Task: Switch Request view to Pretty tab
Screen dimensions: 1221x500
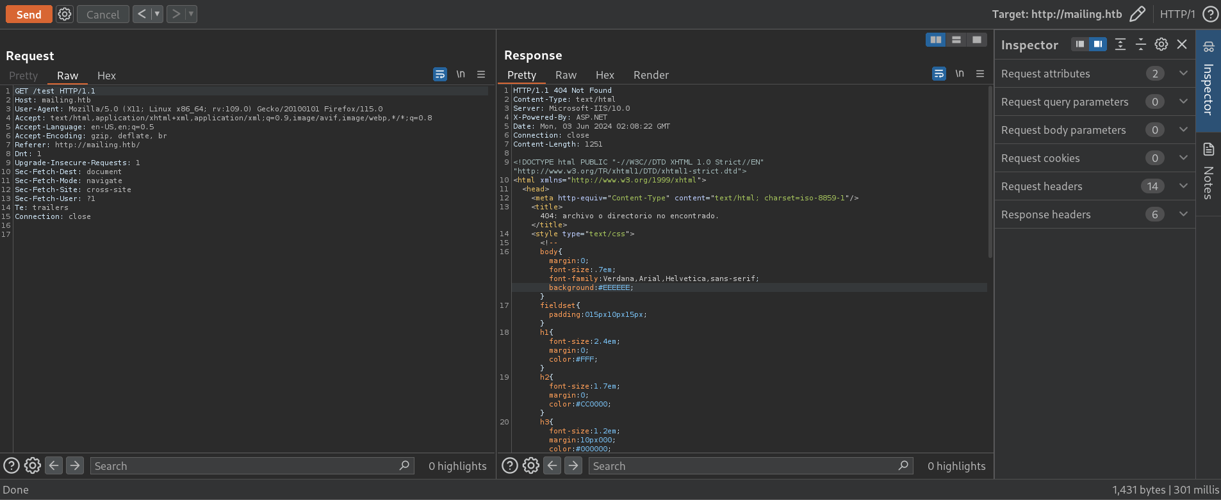Action: tap(23, 76)
